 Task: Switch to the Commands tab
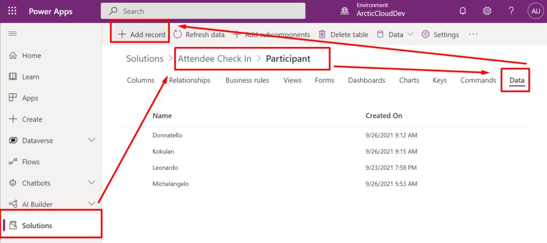478,80
